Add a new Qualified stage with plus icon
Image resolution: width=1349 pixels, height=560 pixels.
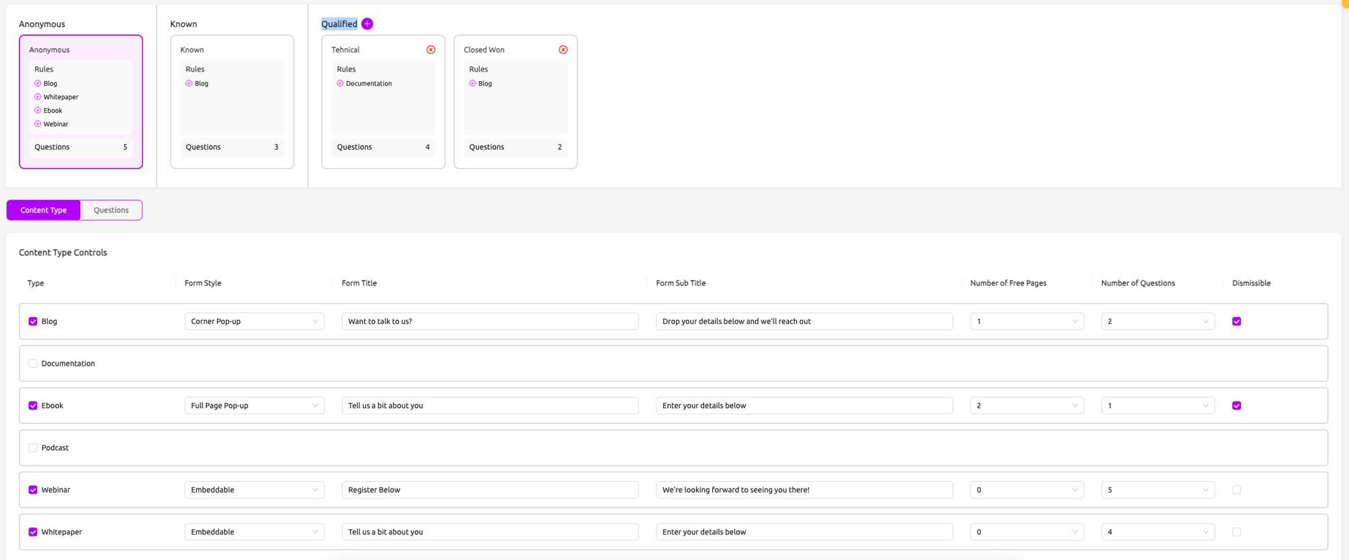tap(367, 24)
